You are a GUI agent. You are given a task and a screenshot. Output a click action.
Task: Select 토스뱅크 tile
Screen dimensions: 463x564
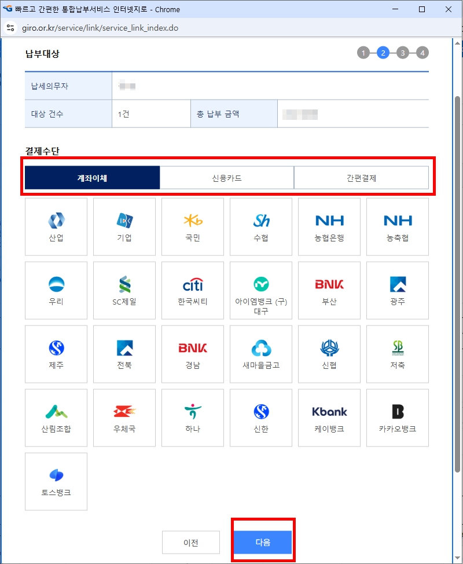pyautogui.click(x=56, y=481)
